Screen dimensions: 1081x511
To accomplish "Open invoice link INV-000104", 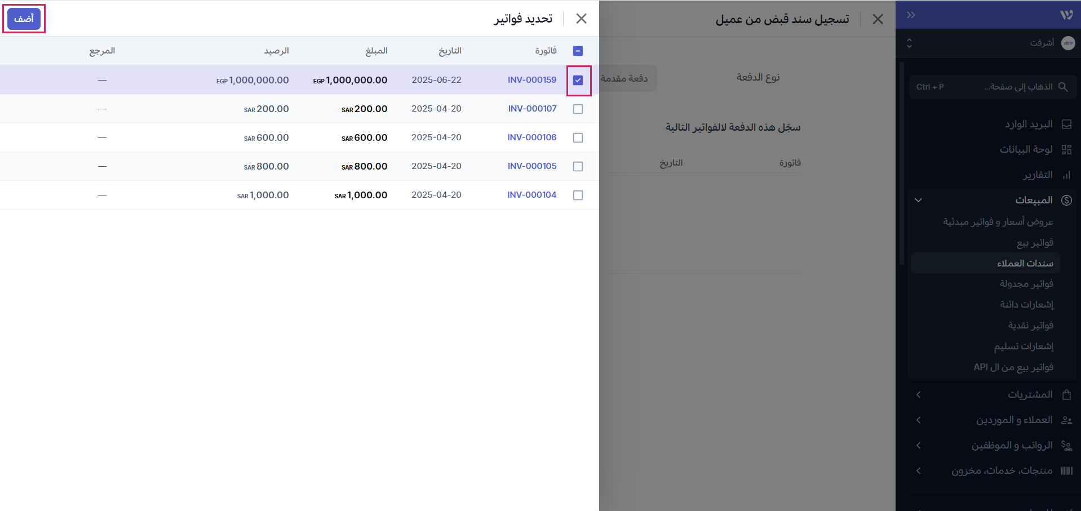I will pyautogui.click(x=531, y=195).
